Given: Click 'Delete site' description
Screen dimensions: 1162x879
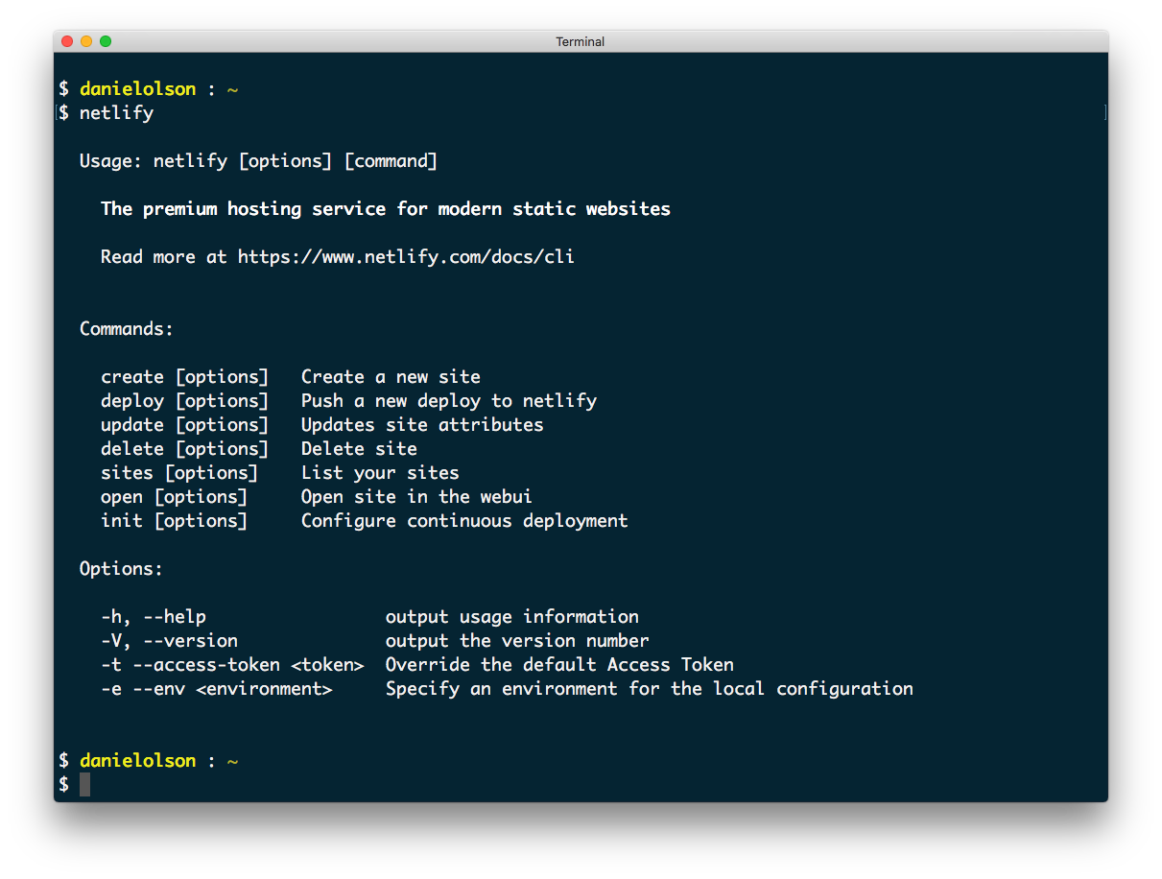Looking at the screenshot, I should click(x=359, y=449).
